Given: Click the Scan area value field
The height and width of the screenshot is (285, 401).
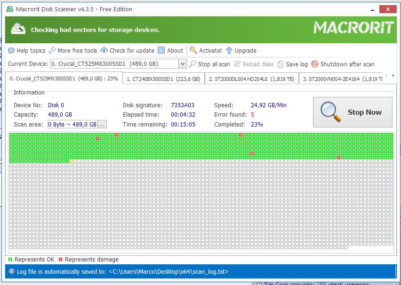Looking at the screenshot, I should point(72,125).
